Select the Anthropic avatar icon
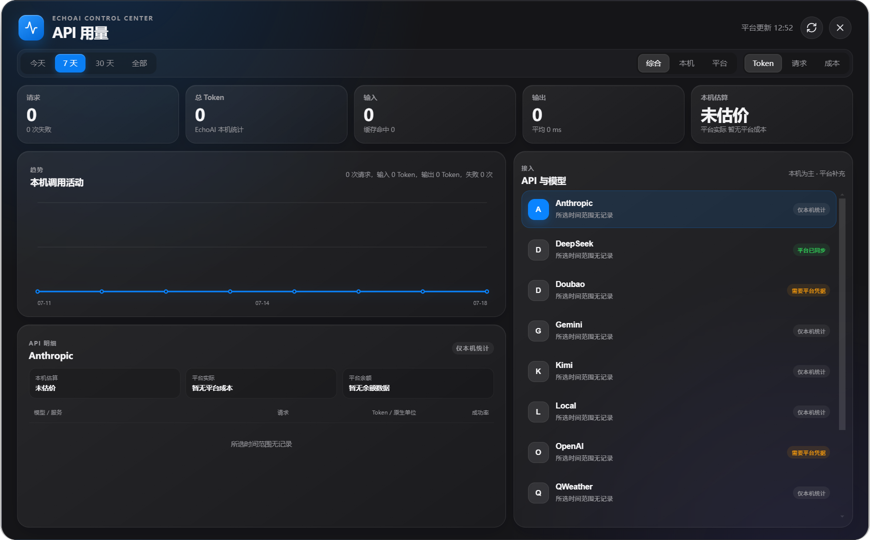Viewport: 870px width, 540px height. (x=538, y=209)
